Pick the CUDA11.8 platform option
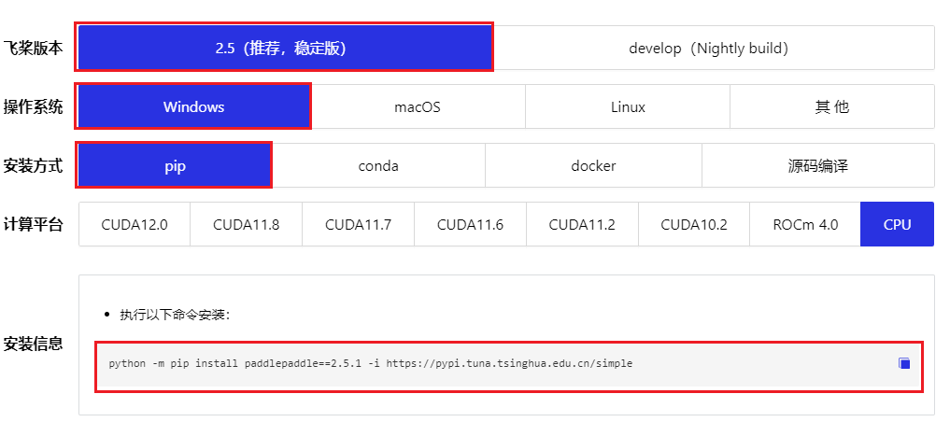This screenshot has height=422, width=950. click(x=246, y=224)
